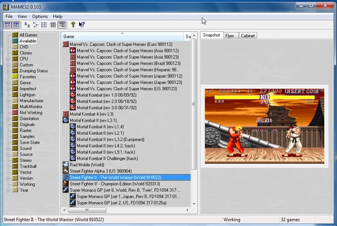This screenshot has width=337, height=226.
Task: Select Mortal Kombat II (rev L3.1)
Action: coord(93,120)
